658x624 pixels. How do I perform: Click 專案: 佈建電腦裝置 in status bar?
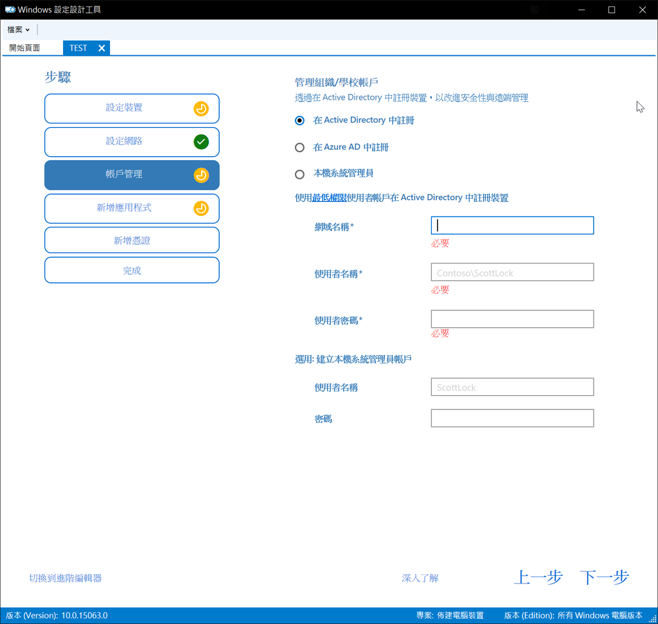450,615
